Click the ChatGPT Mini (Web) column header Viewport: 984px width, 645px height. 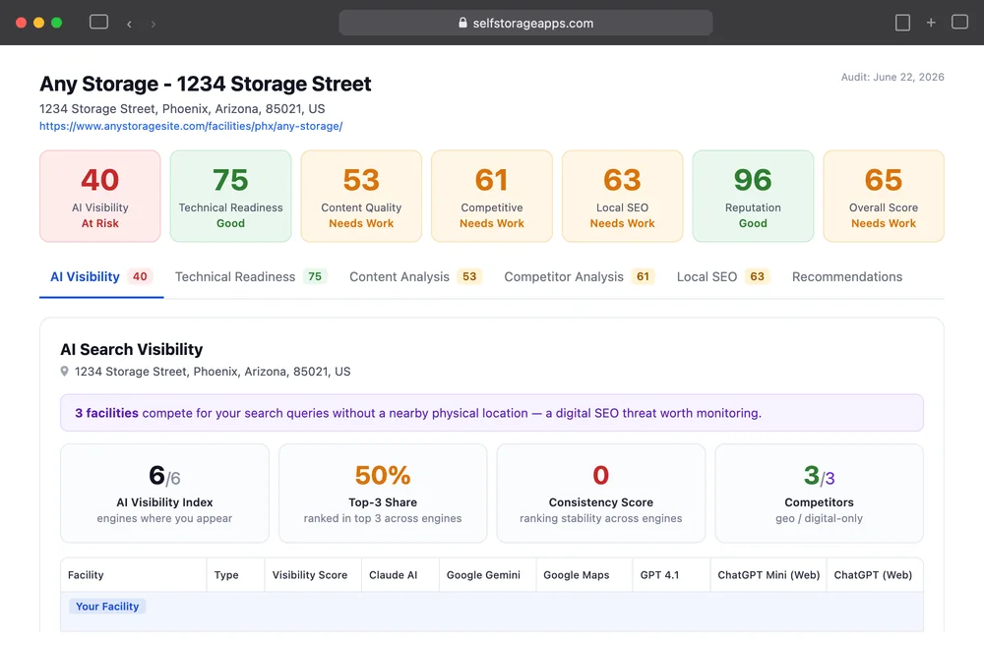point(769,575)
